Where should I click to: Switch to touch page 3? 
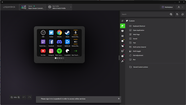click(59, 58)
